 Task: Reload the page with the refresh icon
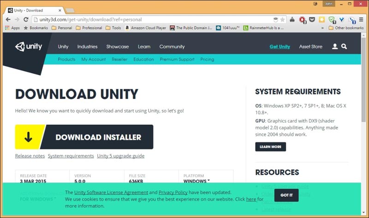[x=26, y=20]
